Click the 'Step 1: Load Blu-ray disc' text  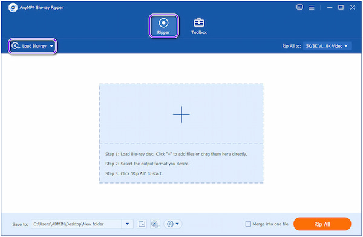click(x=176, y=154)
